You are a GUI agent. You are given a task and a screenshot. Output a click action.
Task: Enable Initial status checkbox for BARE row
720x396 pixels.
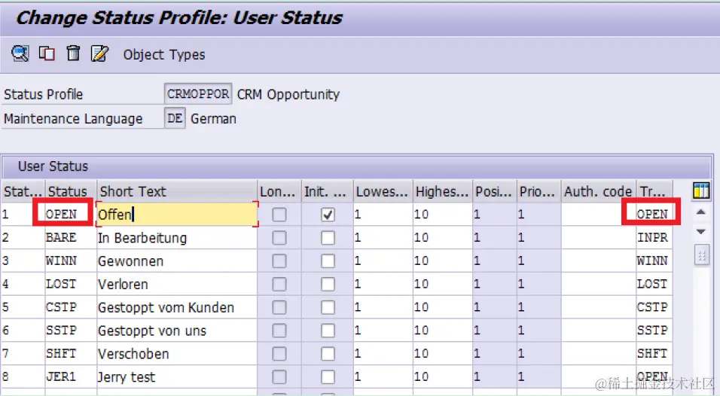(x=328, y=238)
